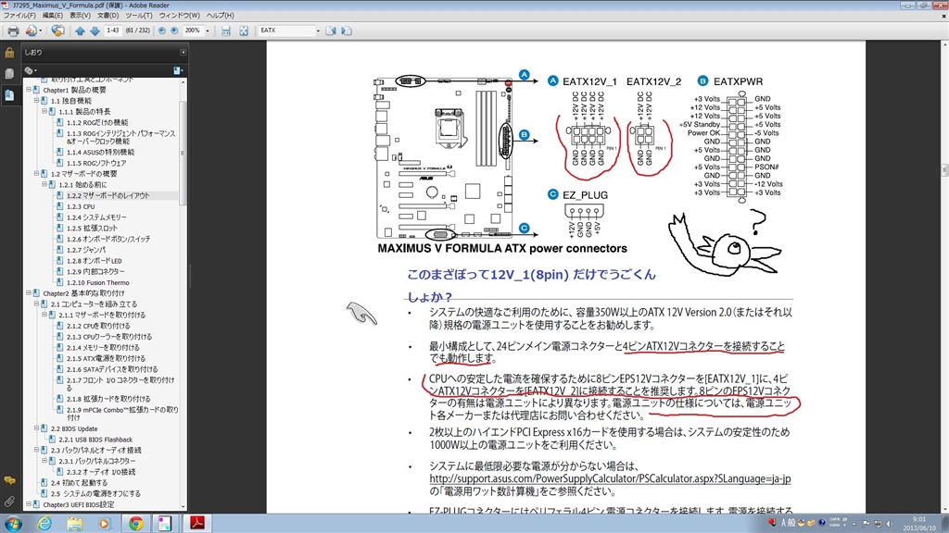Jump to bookmark 2.2.1 USB BIOS Flashback

[95, 440]
